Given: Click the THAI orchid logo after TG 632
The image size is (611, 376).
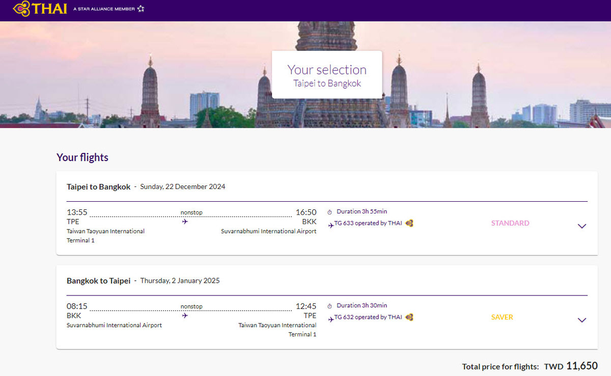Looking at the screenshot, I should pos(409,317).
